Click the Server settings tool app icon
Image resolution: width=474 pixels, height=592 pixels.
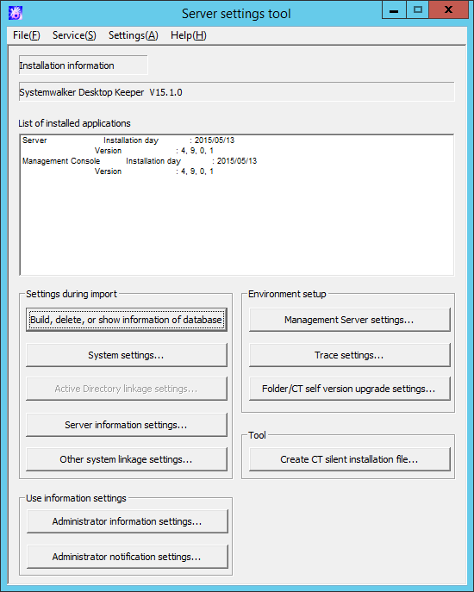tap(16, 13)
